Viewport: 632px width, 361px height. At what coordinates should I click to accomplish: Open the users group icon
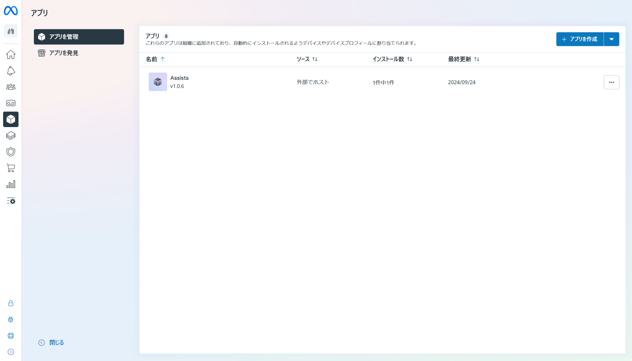coord(11,87)
